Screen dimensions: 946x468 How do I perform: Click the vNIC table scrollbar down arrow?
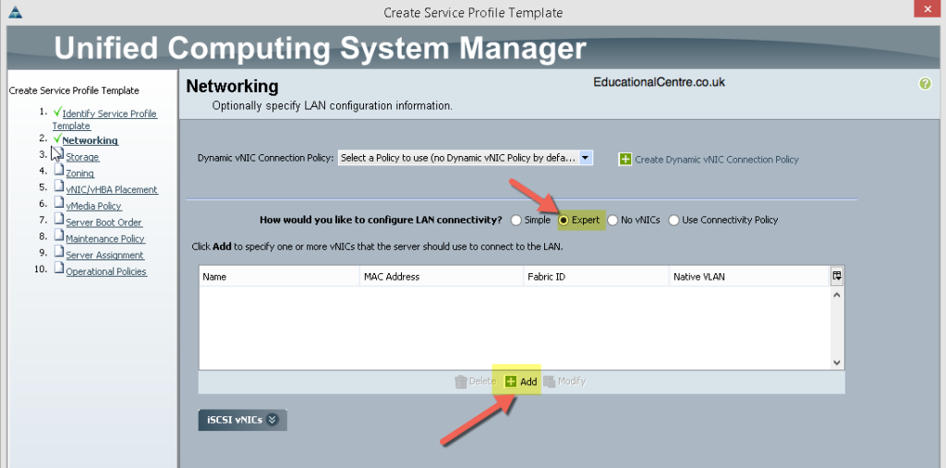pyautogui.click(x=837, y=362)
